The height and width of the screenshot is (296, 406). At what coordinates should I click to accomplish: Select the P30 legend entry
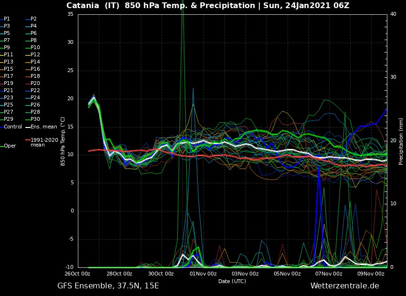click(35, 119)
